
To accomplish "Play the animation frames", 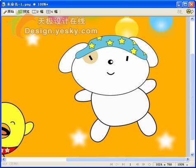I will tap(117, 164).
